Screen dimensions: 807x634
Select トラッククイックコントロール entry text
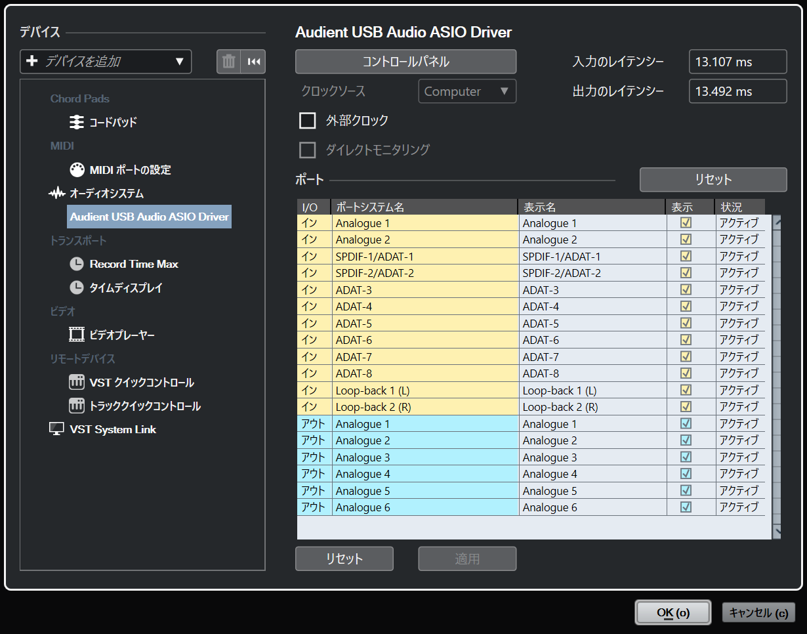pyautogui.click(x=145, y=406)
